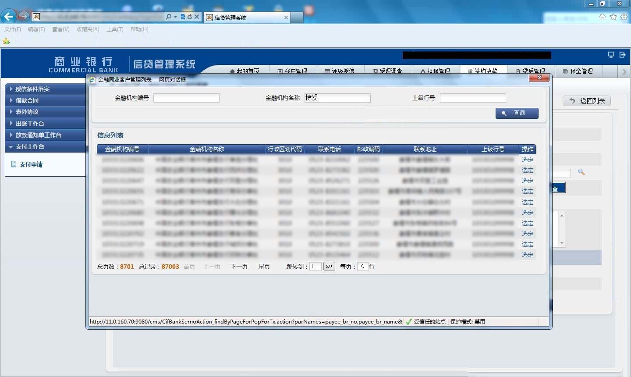Image resolution: width=631 pixels, height=377 pixels.
Task: Open the 文件(F) menu
Action: pos(13,29)
